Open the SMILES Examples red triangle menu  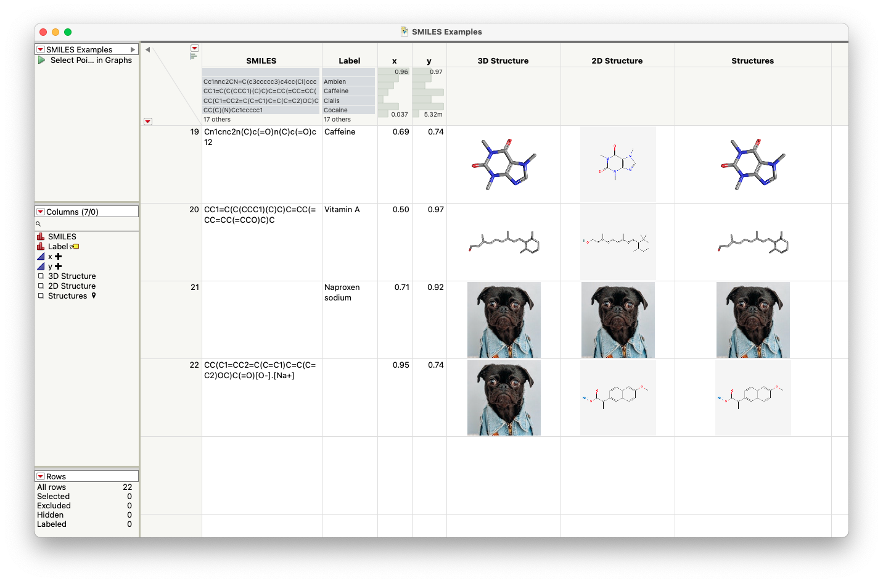point(40,49)
